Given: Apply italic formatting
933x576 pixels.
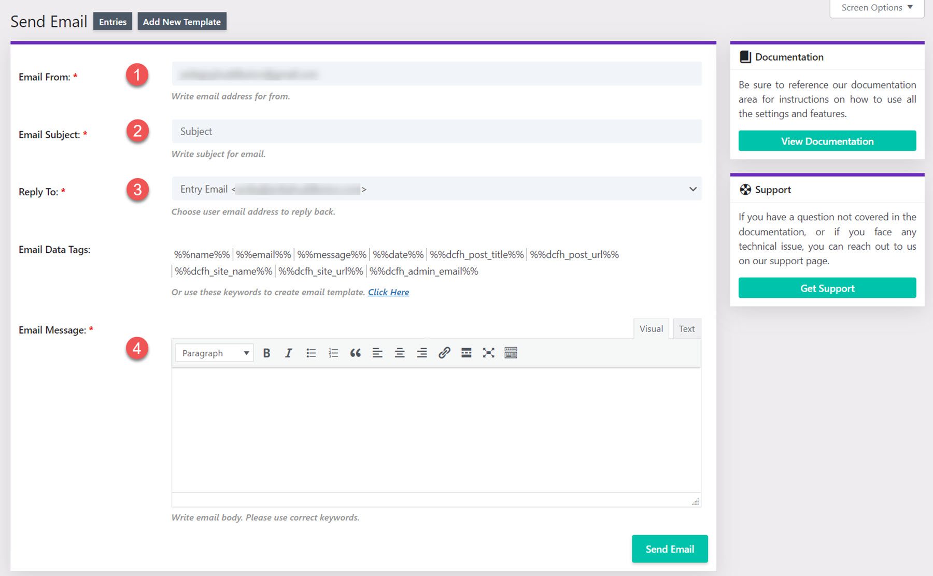Looking at the screenshot, I should click(289, 353).
